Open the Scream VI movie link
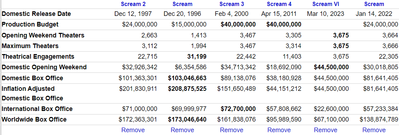The height and width of the screenshot is (135, 399). pyautogui.click(x=325, y=4)
